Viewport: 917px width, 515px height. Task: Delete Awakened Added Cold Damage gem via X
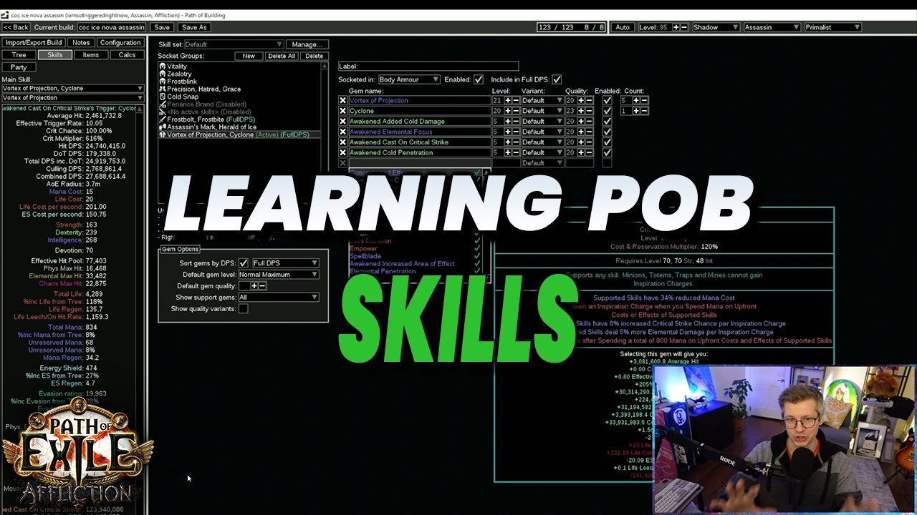point(342,122)
